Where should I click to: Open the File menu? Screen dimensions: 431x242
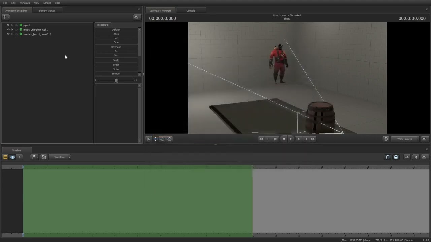(5, 3)
